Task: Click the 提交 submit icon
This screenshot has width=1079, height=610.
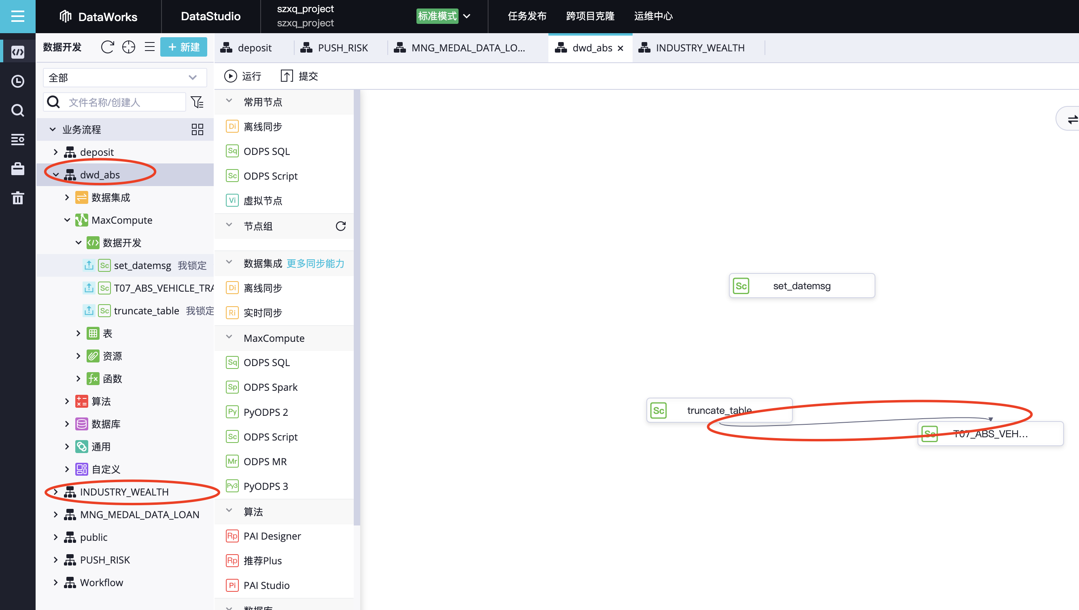Action: (x=286, y=76)
